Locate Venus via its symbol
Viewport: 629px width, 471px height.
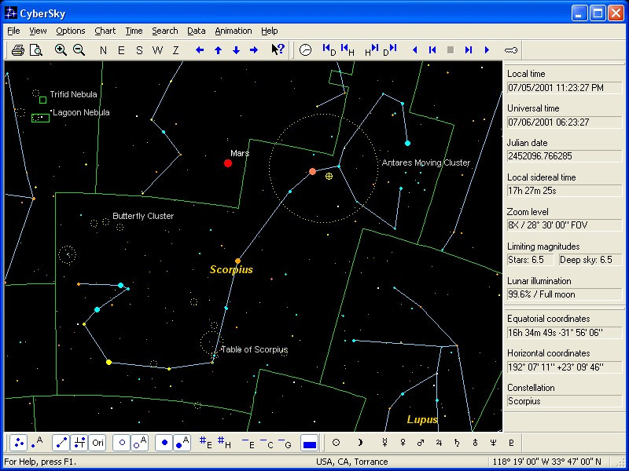pos(403,443)
